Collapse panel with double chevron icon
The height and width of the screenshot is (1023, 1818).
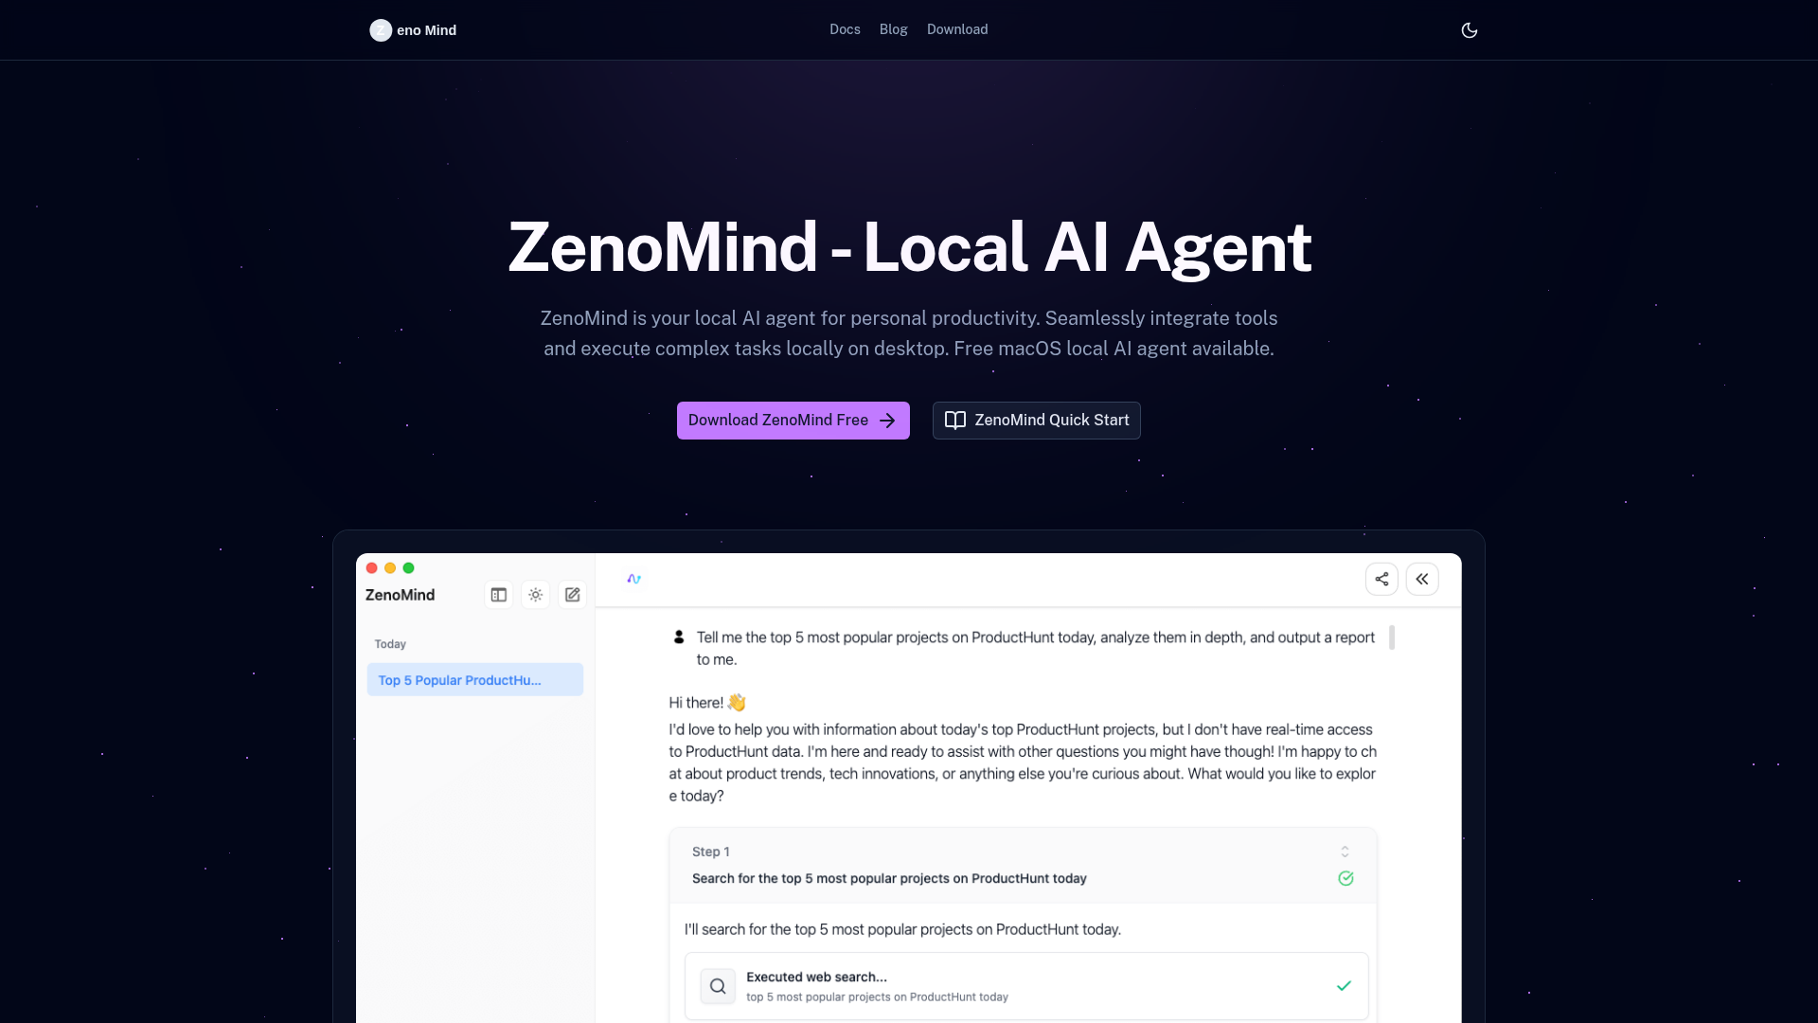(x=1422, y=579)
